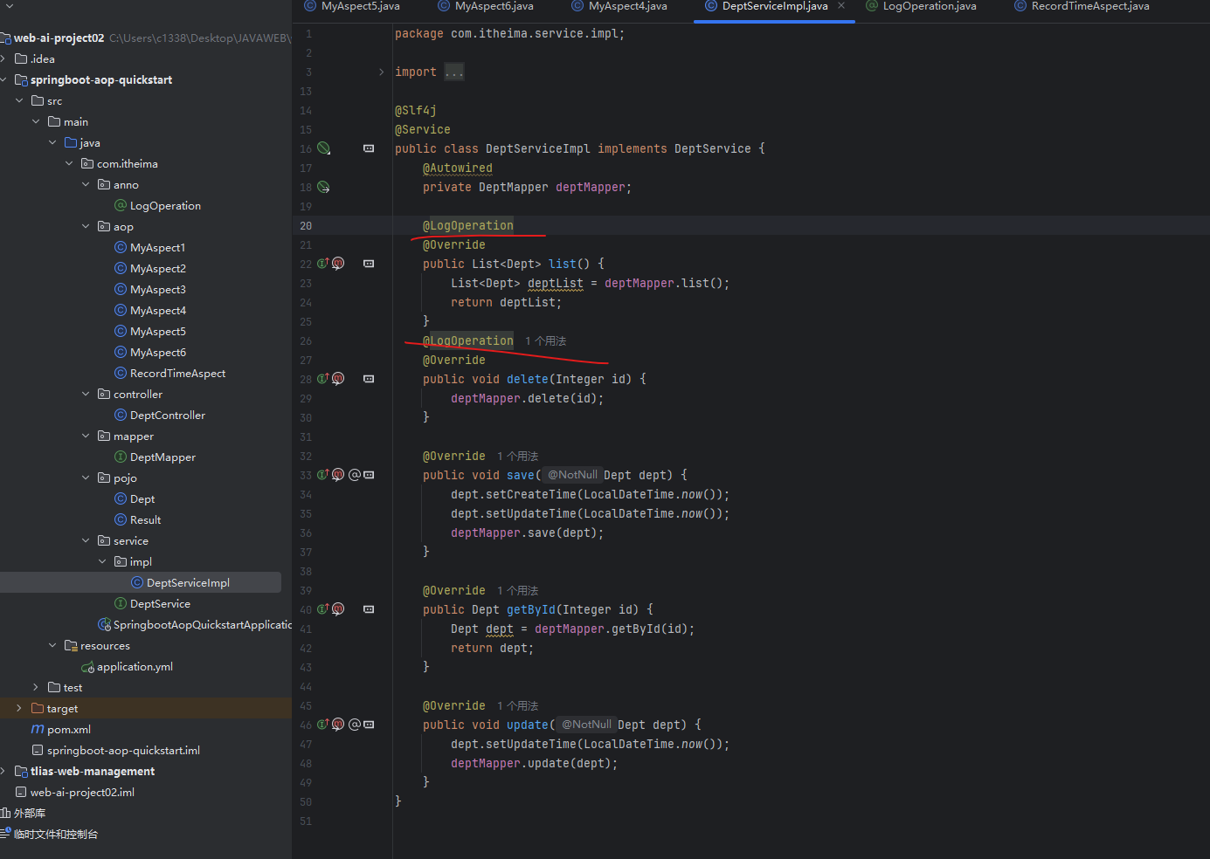Click the small box gutter icon on line 28

[x=369, y=379]
